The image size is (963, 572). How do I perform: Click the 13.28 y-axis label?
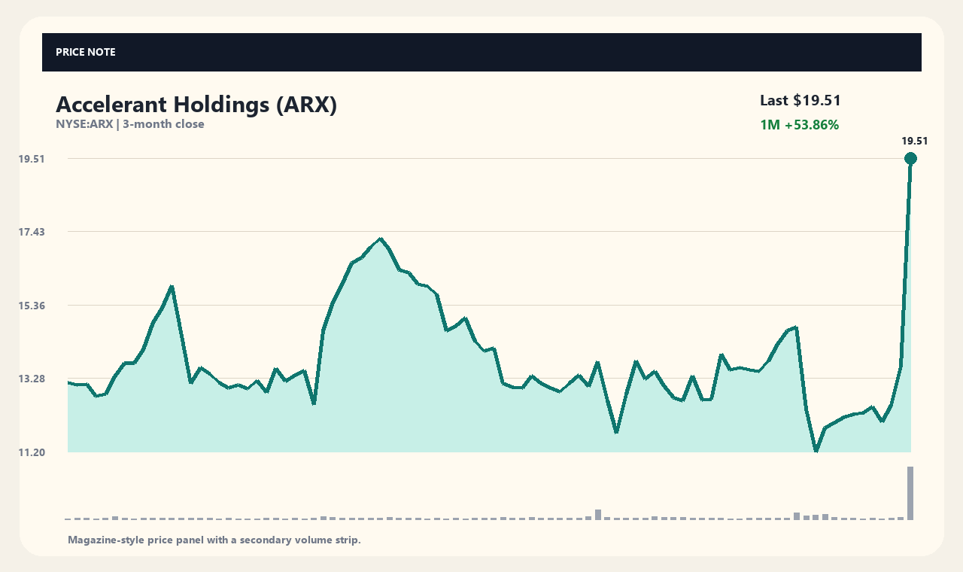[32, 379]
